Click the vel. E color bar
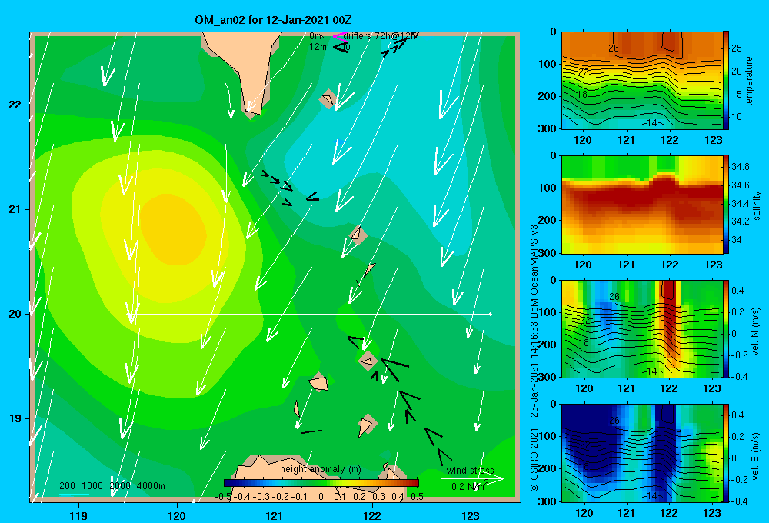 726,453
